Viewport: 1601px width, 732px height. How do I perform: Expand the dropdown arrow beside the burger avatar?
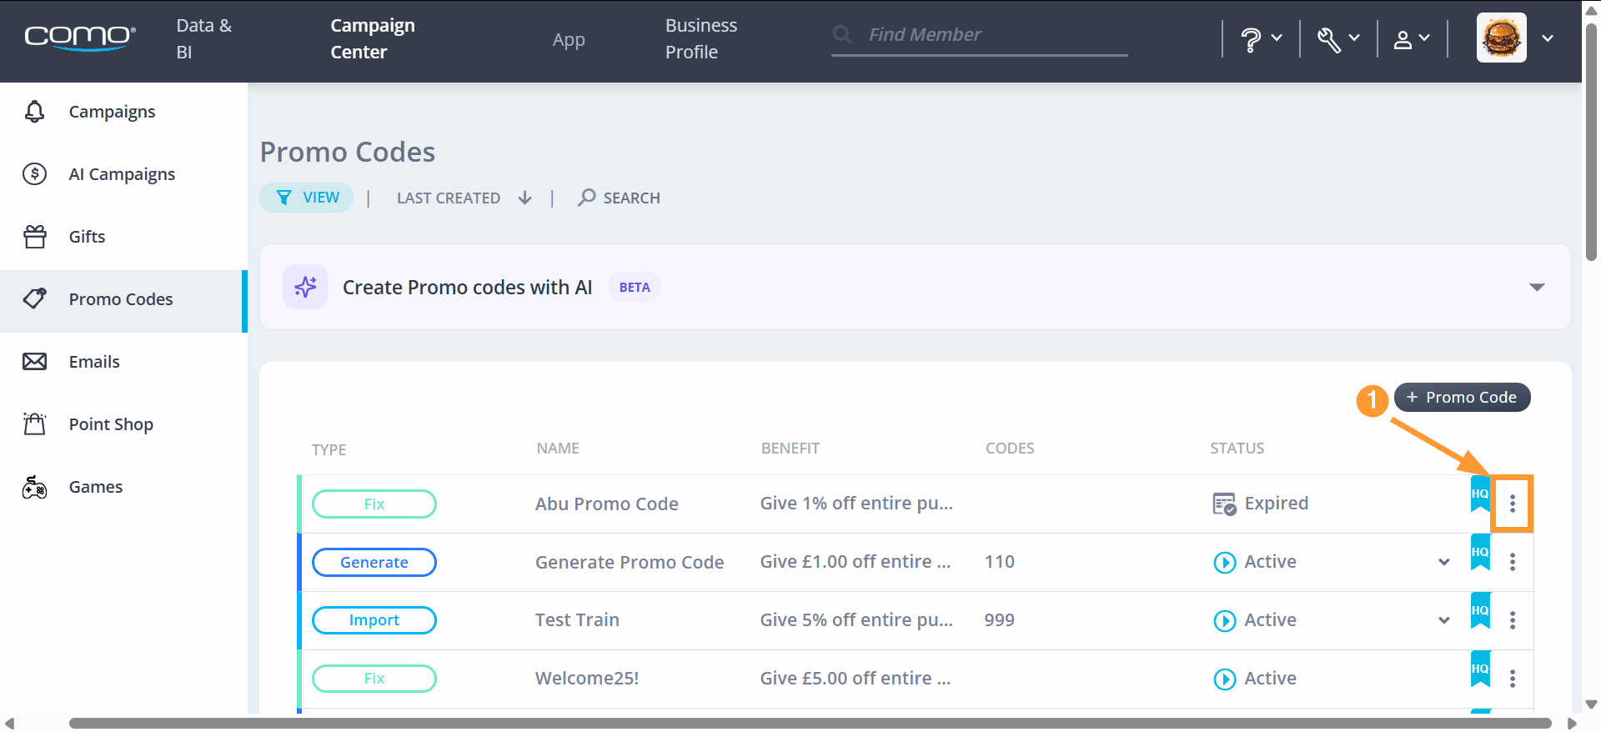click(x=1548, y=38)
